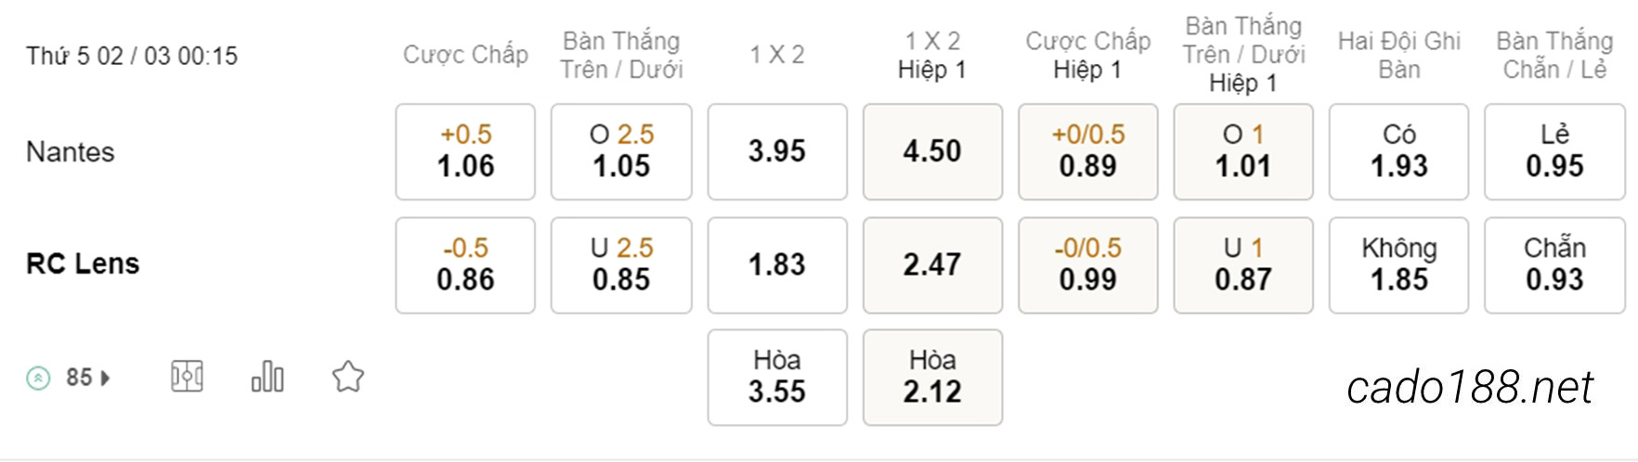1638x462 pixels.
Task: Open the football pitch lineup icon
Action: pyautogui.click(x=187, y=377)
